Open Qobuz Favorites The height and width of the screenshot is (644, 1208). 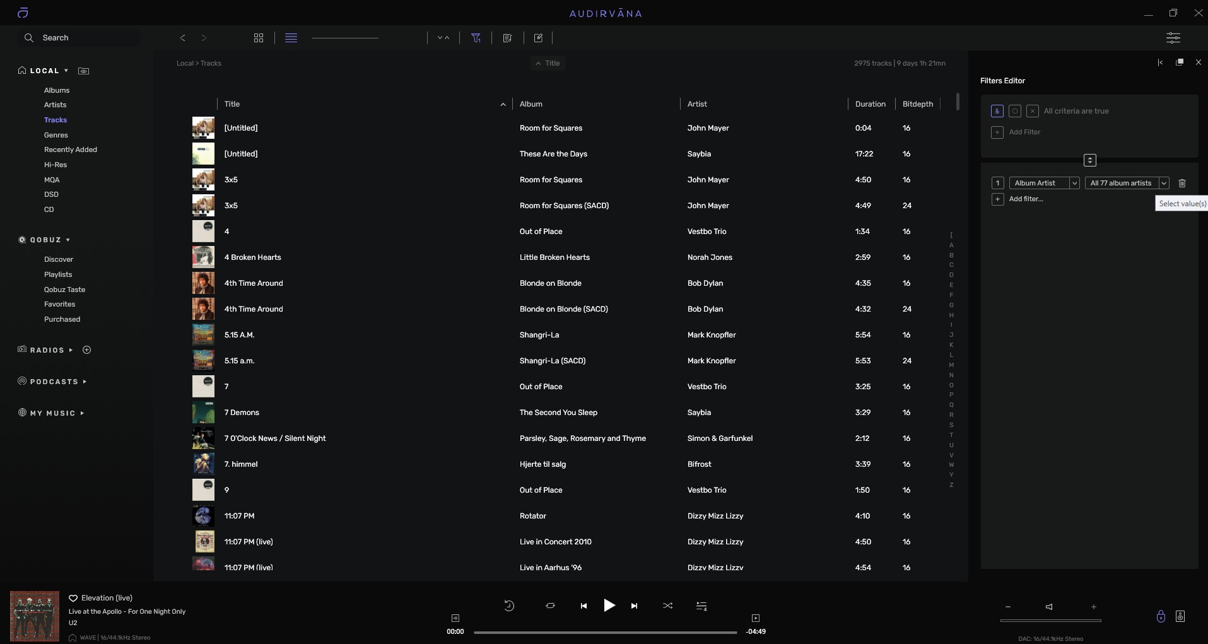click(x=60, y=304)
